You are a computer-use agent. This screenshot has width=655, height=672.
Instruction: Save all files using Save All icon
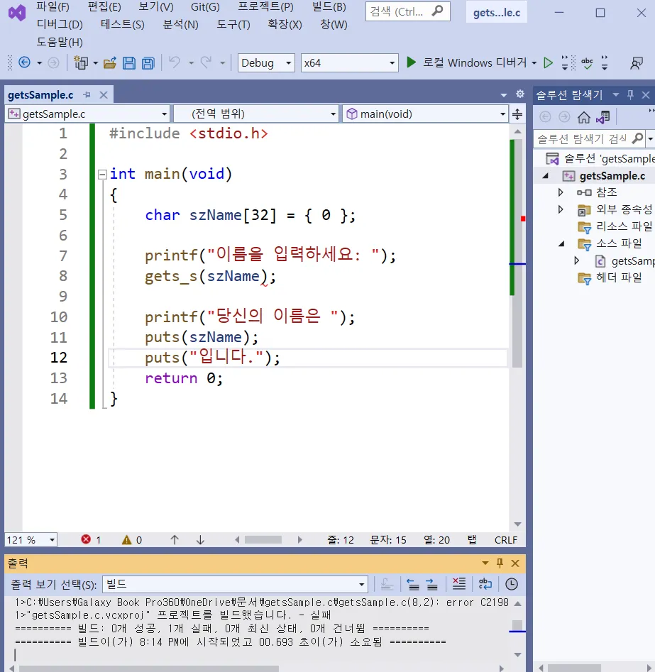[x=147, y=62]
